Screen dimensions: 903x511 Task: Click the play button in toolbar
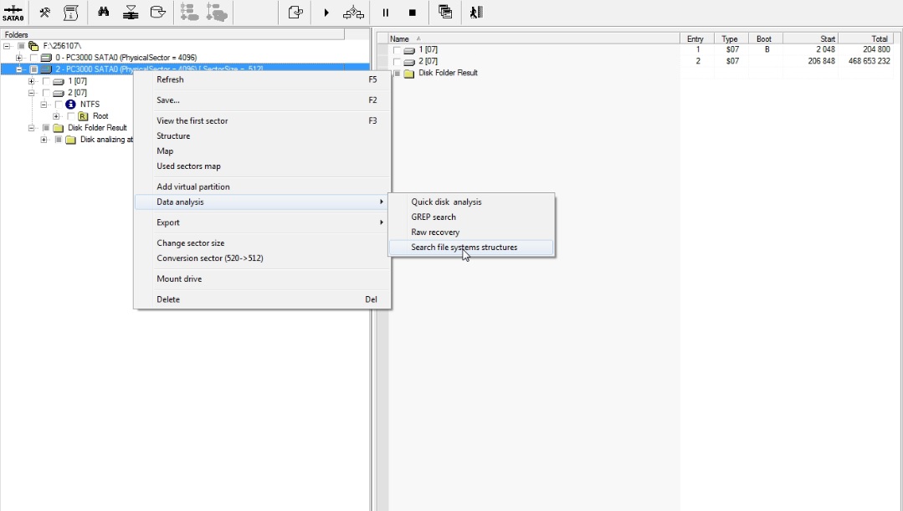pos(326,13)
